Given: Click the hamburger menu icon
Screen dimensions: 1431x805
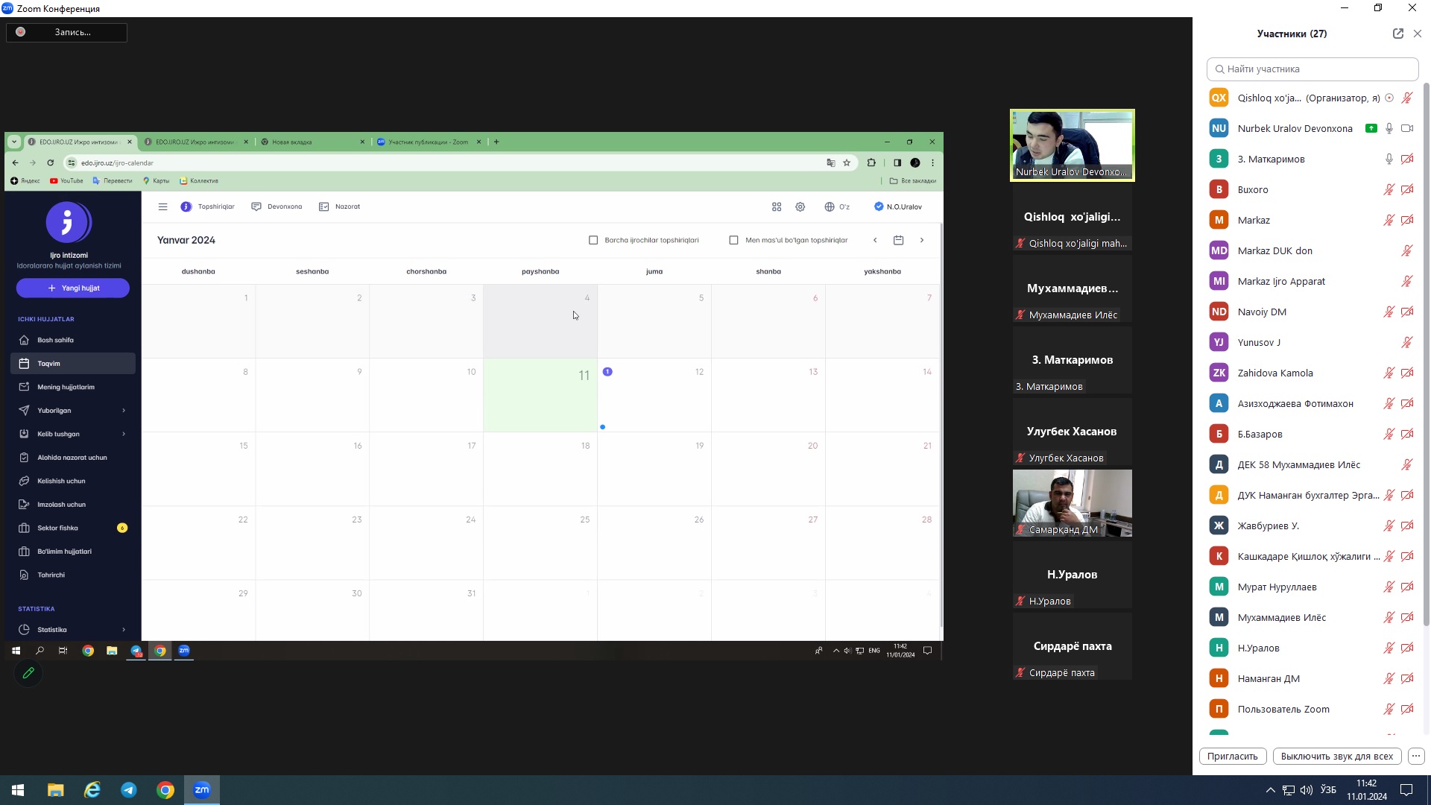Looking at the screenshot, I should [x=162, y=207].
